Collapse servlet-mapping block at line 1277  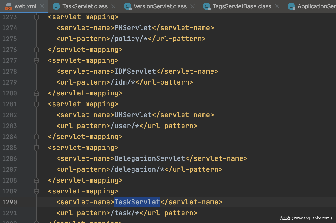coord(36,61)
